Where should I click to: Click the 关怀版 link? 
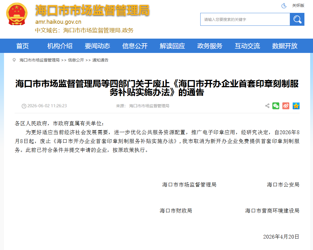pos(298,6)
